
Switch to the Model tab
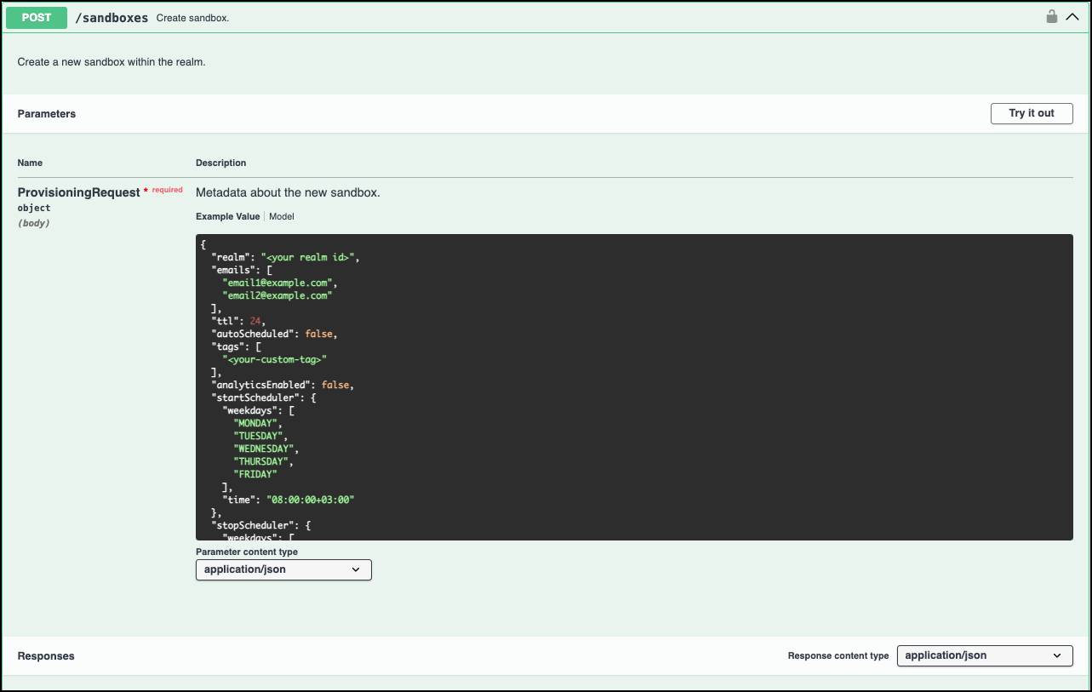click(x=282, y=216)
